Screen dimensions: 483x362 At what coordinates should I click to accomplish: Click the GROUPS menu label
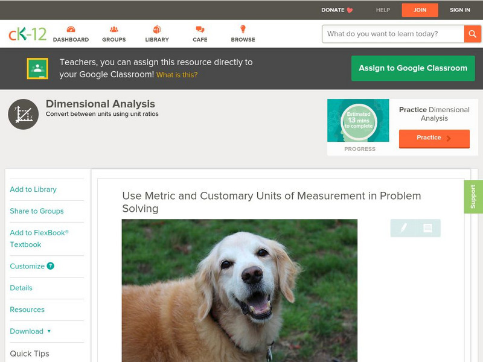[114, 40]
